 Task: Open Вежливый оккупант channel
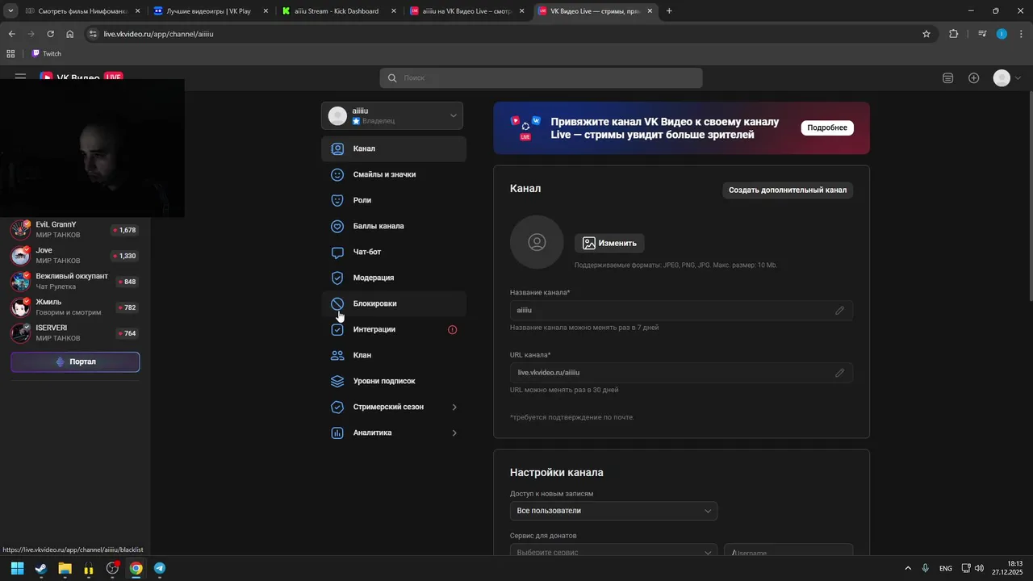click(74, 282)
